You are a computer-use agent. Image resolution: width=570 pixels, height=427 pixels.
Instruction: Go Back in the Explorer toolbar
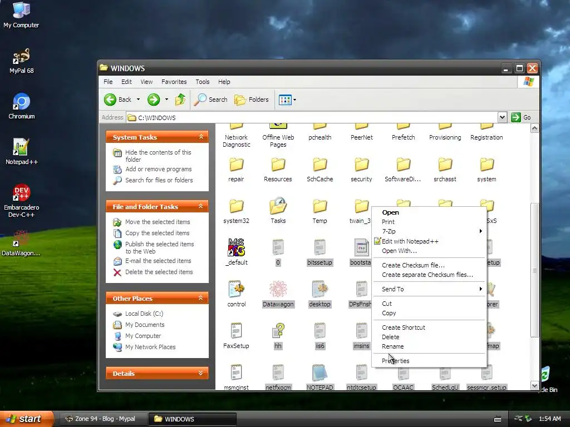click(117, 100)
